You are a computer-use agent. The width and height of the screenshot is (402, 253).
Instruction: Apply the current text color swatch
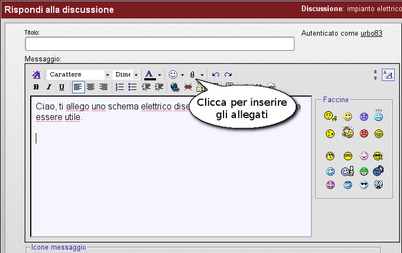150,74
